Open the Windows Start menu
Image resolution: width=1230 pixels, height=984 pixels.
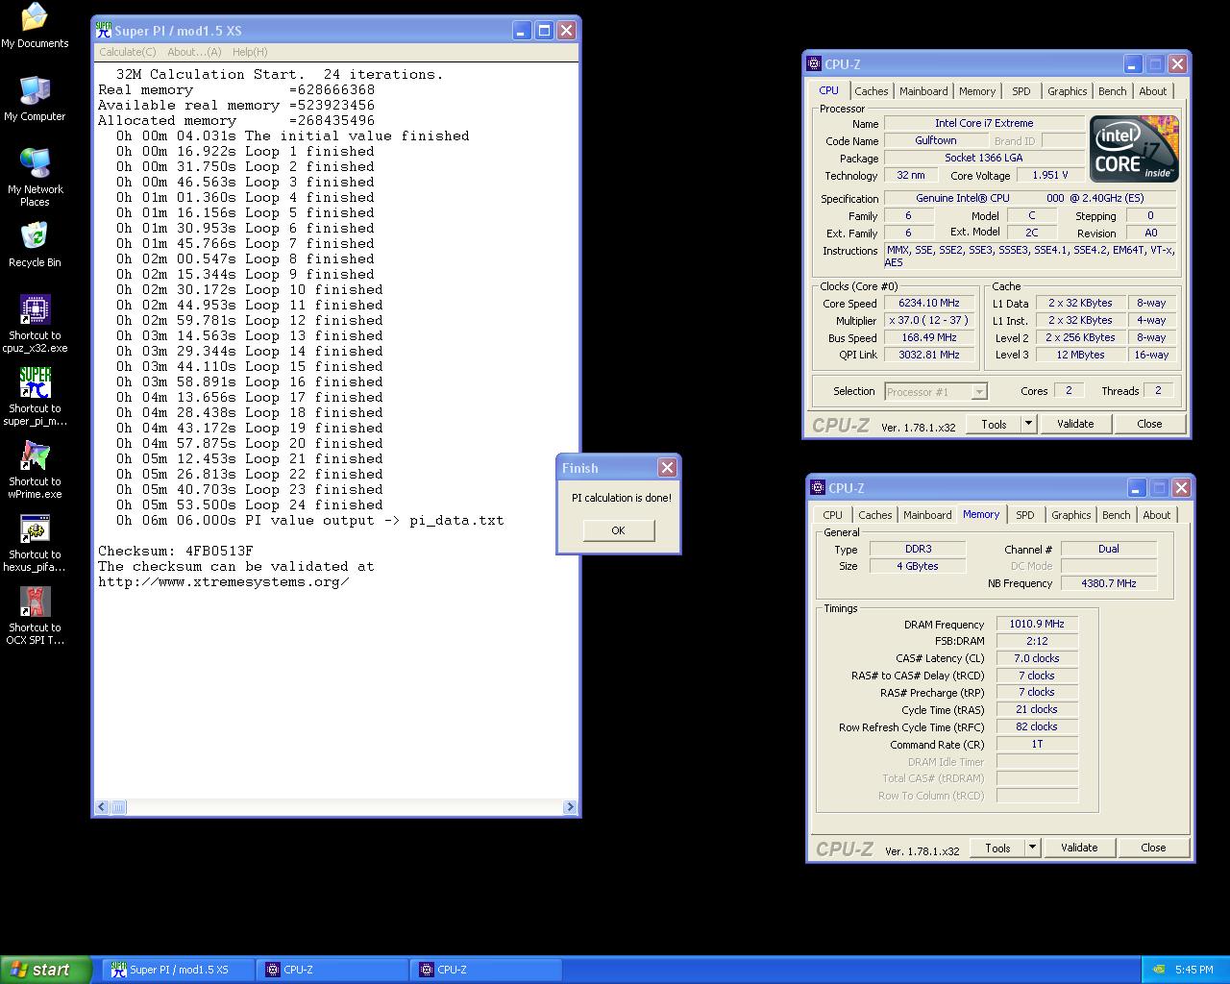pyautogui.click(x=46, y=970)
